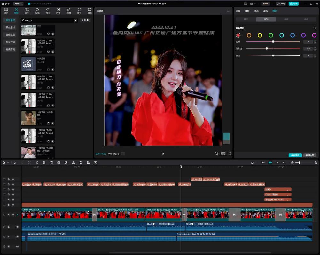The width and height of the screenshot is (320, 255).
Task: Click the crop tool in the timeline toolbar
Action: pyautogui.click(x=88, y=163)
